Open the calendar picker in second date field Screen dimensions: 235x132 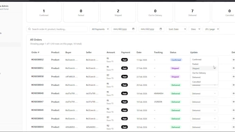[x=161, y=29]
